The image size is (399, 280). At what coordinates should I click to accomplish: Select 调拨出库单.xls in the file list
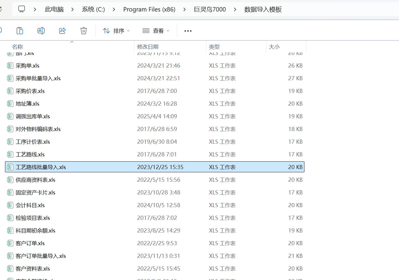[x=33, y=116]
